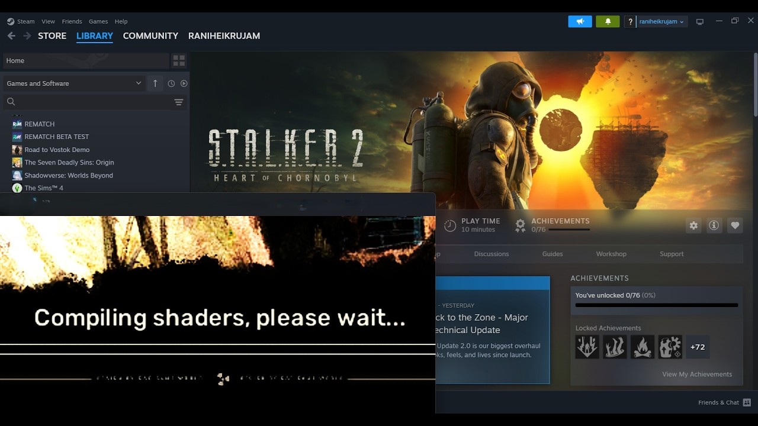Show game information via the info icon
Viewport: 758px width, 426px height.
click(x=714, y=225)
